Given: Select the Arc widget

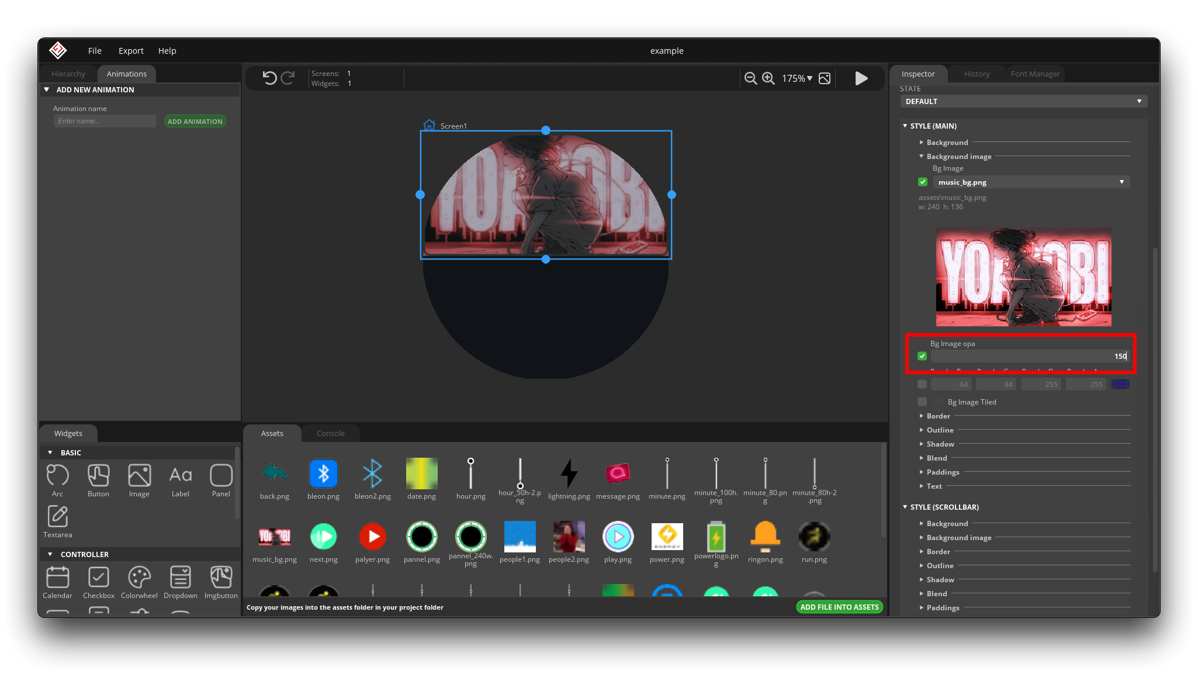Looking at the screenshot, I should [x=57, y=481].
